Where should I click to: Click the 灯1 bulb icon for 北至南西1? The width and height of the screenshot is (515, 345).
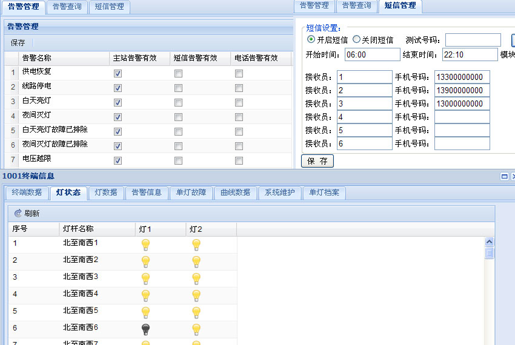(x=145, y=245)
